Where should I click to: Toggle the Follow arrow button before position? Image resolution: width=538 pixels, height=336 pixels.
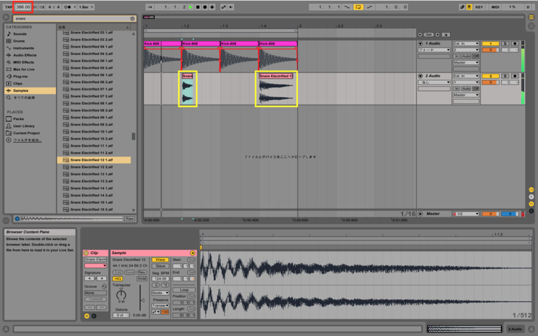tap(149, 7)
